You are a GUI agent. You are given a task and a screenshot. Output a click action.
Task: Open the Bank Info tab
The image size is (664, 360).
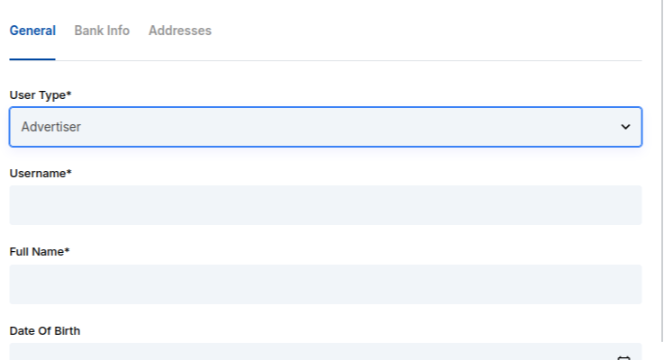(x=102, y=31)
